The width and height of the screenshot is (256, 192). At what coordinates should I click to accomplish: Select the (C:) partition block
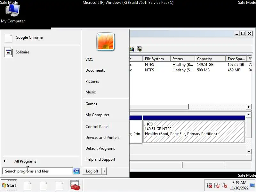click(194, 132)
